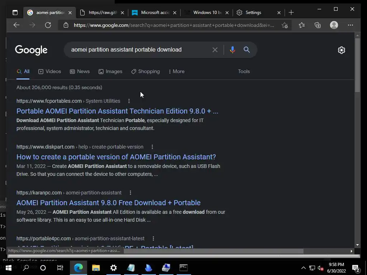367x275 pixels.
Task: Click the horizontal scrollbar right arrow
Action: tap(351, 251)
